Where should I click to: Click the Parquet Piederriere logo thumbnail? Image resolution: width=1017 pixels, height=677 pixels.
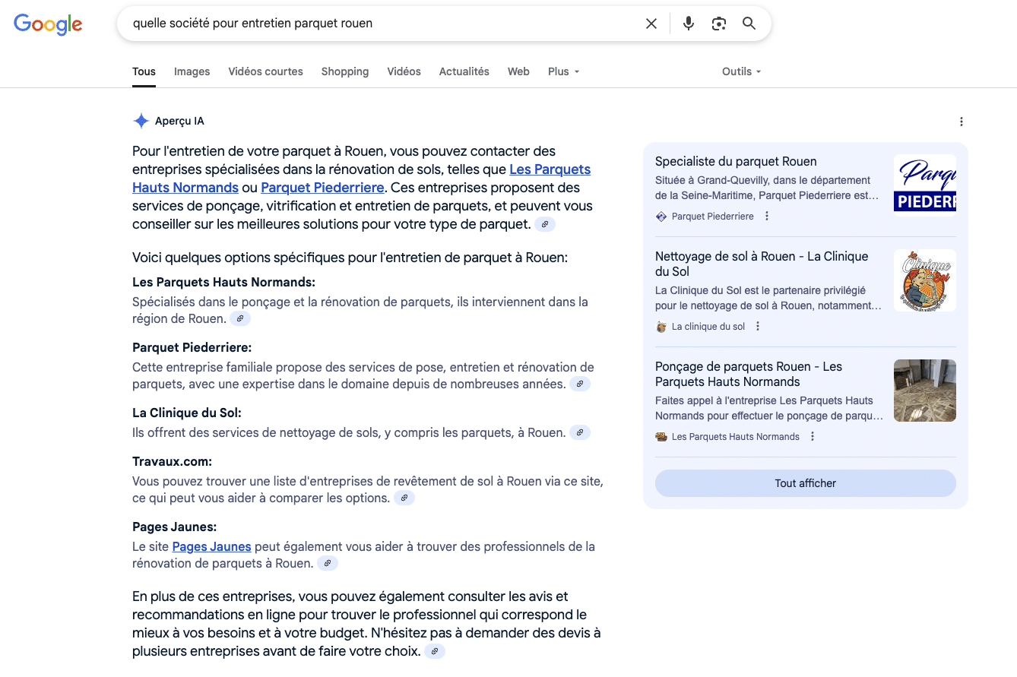point(925,183)
